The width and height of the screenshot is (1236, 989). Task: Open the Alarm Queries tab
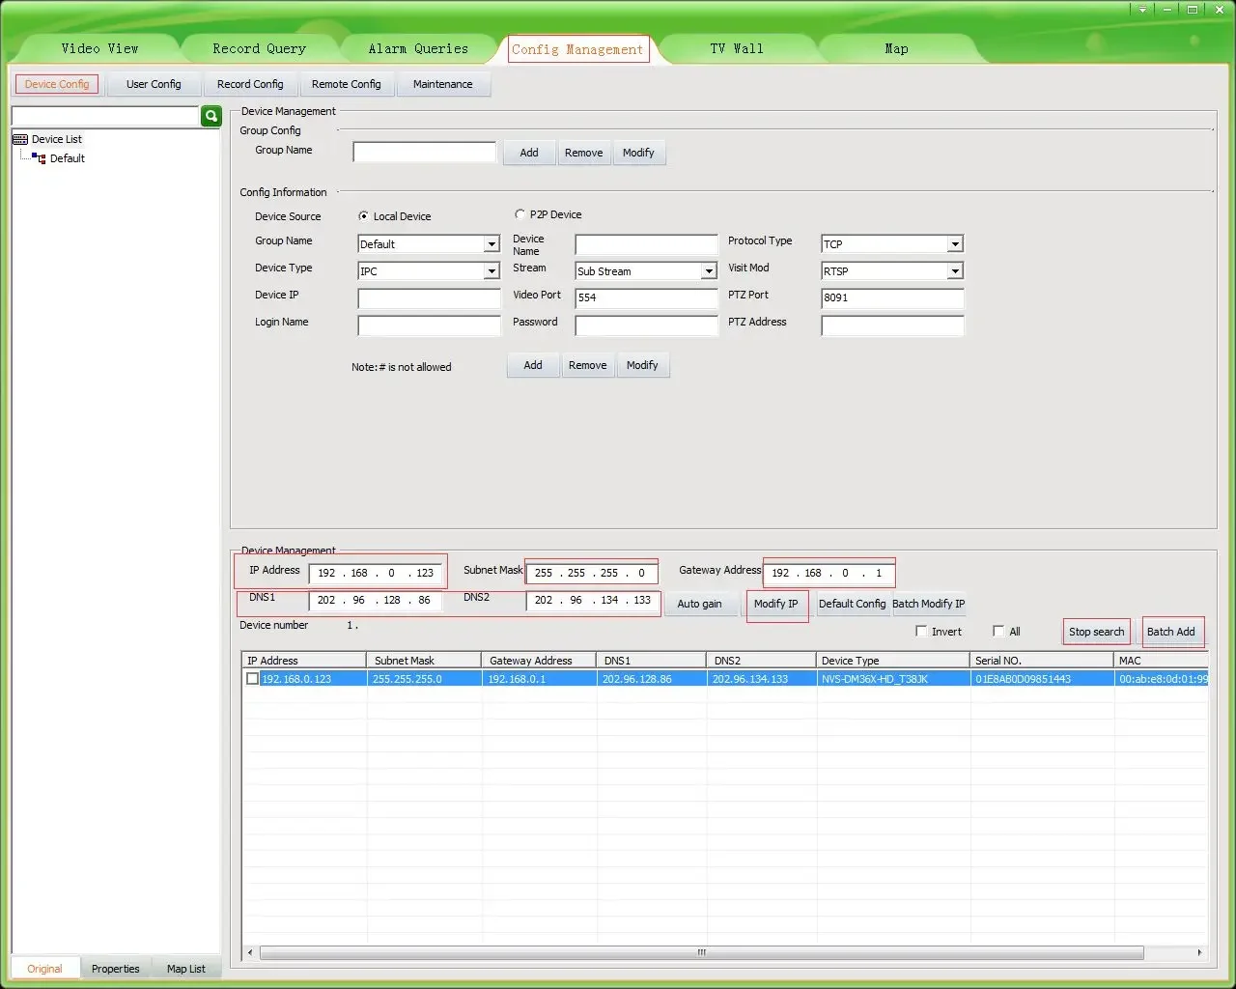(x=418, y=48)
